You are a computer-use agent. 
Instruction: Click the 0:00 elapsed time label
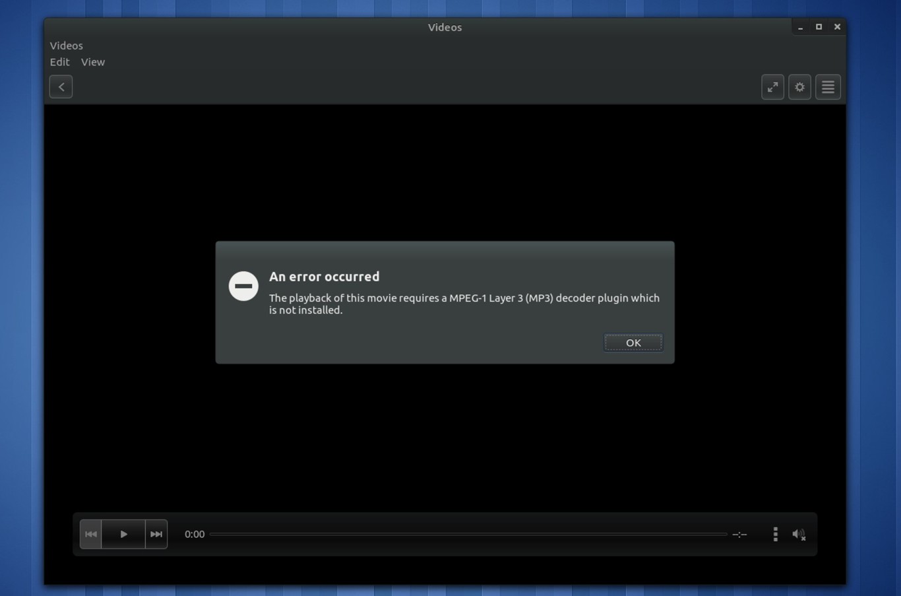pyautogui.click(x=195, y=534)
